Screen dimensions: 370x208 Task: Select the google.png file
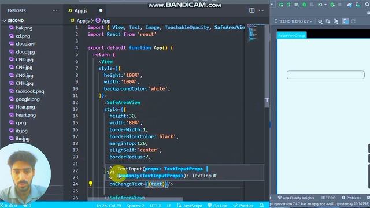pyautogui.click(x=28, y=99)
